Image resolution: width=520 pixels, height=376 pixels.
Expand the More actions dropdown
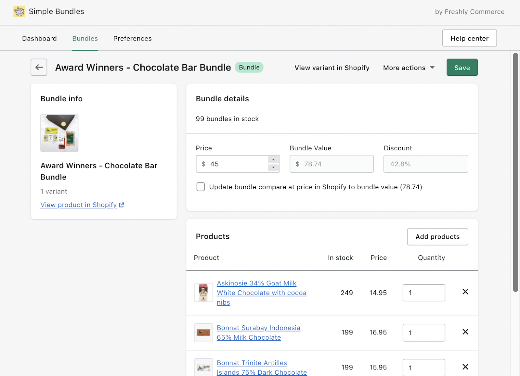409,68
